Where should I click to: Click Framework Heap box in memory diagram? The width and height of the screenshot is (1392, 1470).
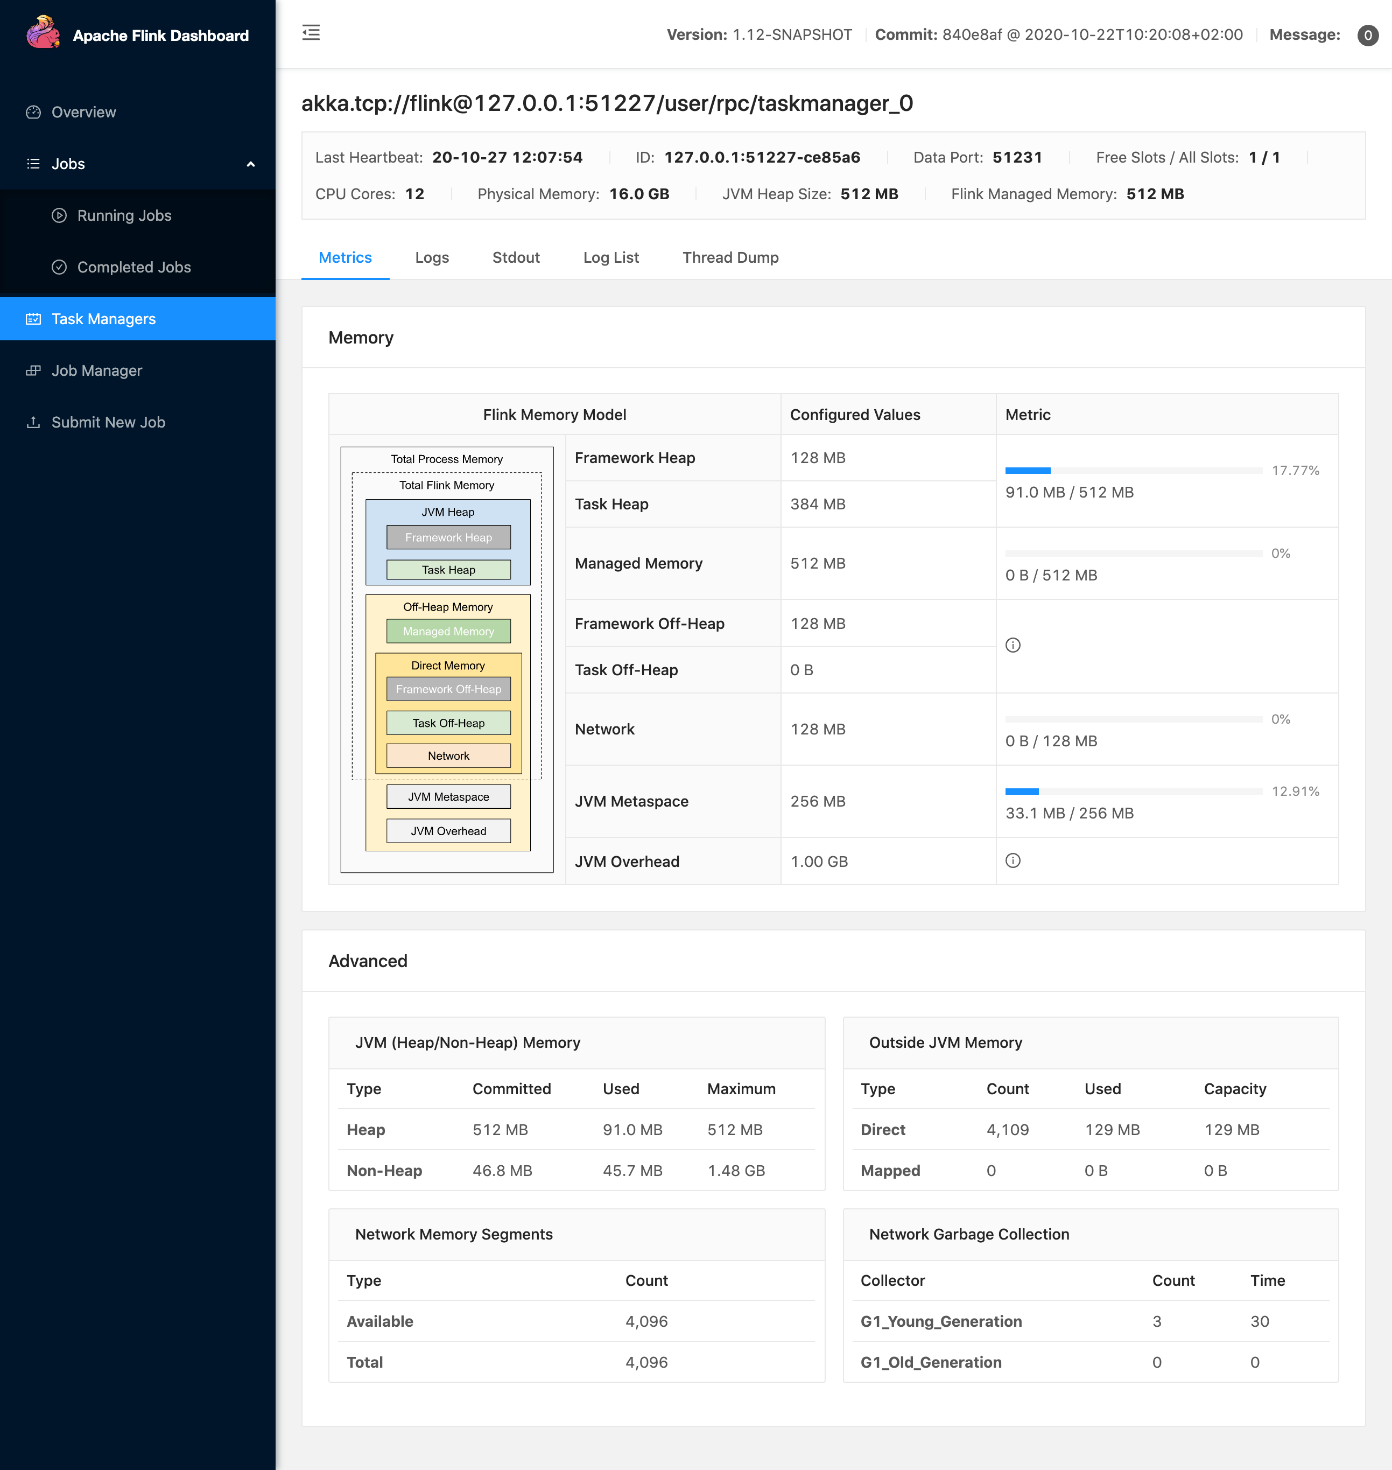(x=448, y=537)
